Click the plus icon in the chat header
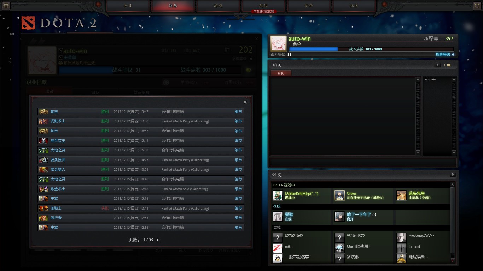 tap(437, 65)
